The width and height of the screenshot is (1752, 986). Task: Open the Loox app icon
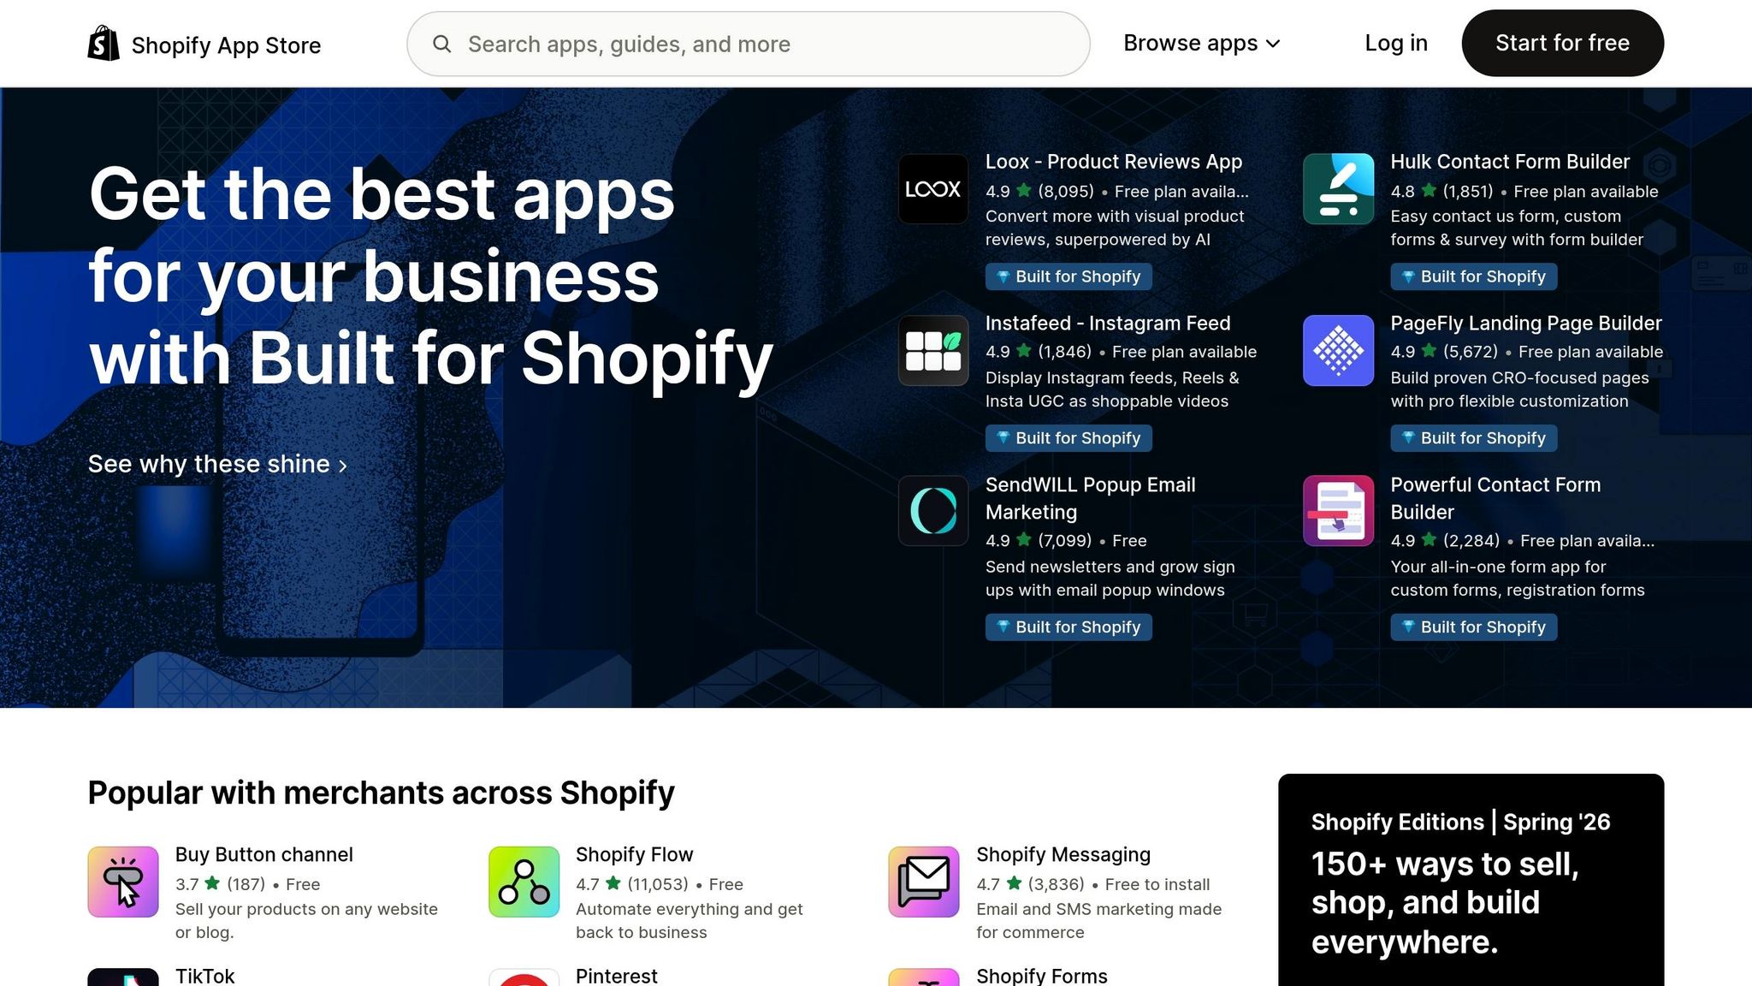point(933,189)
